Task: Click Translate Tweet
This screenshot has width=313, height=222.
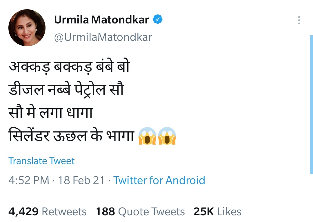Action: tap(41, 161)
